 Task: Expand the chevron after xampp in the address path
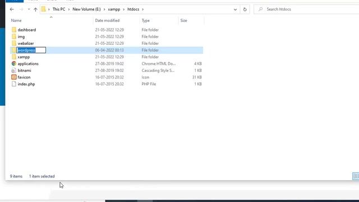[x=123, y=10]
